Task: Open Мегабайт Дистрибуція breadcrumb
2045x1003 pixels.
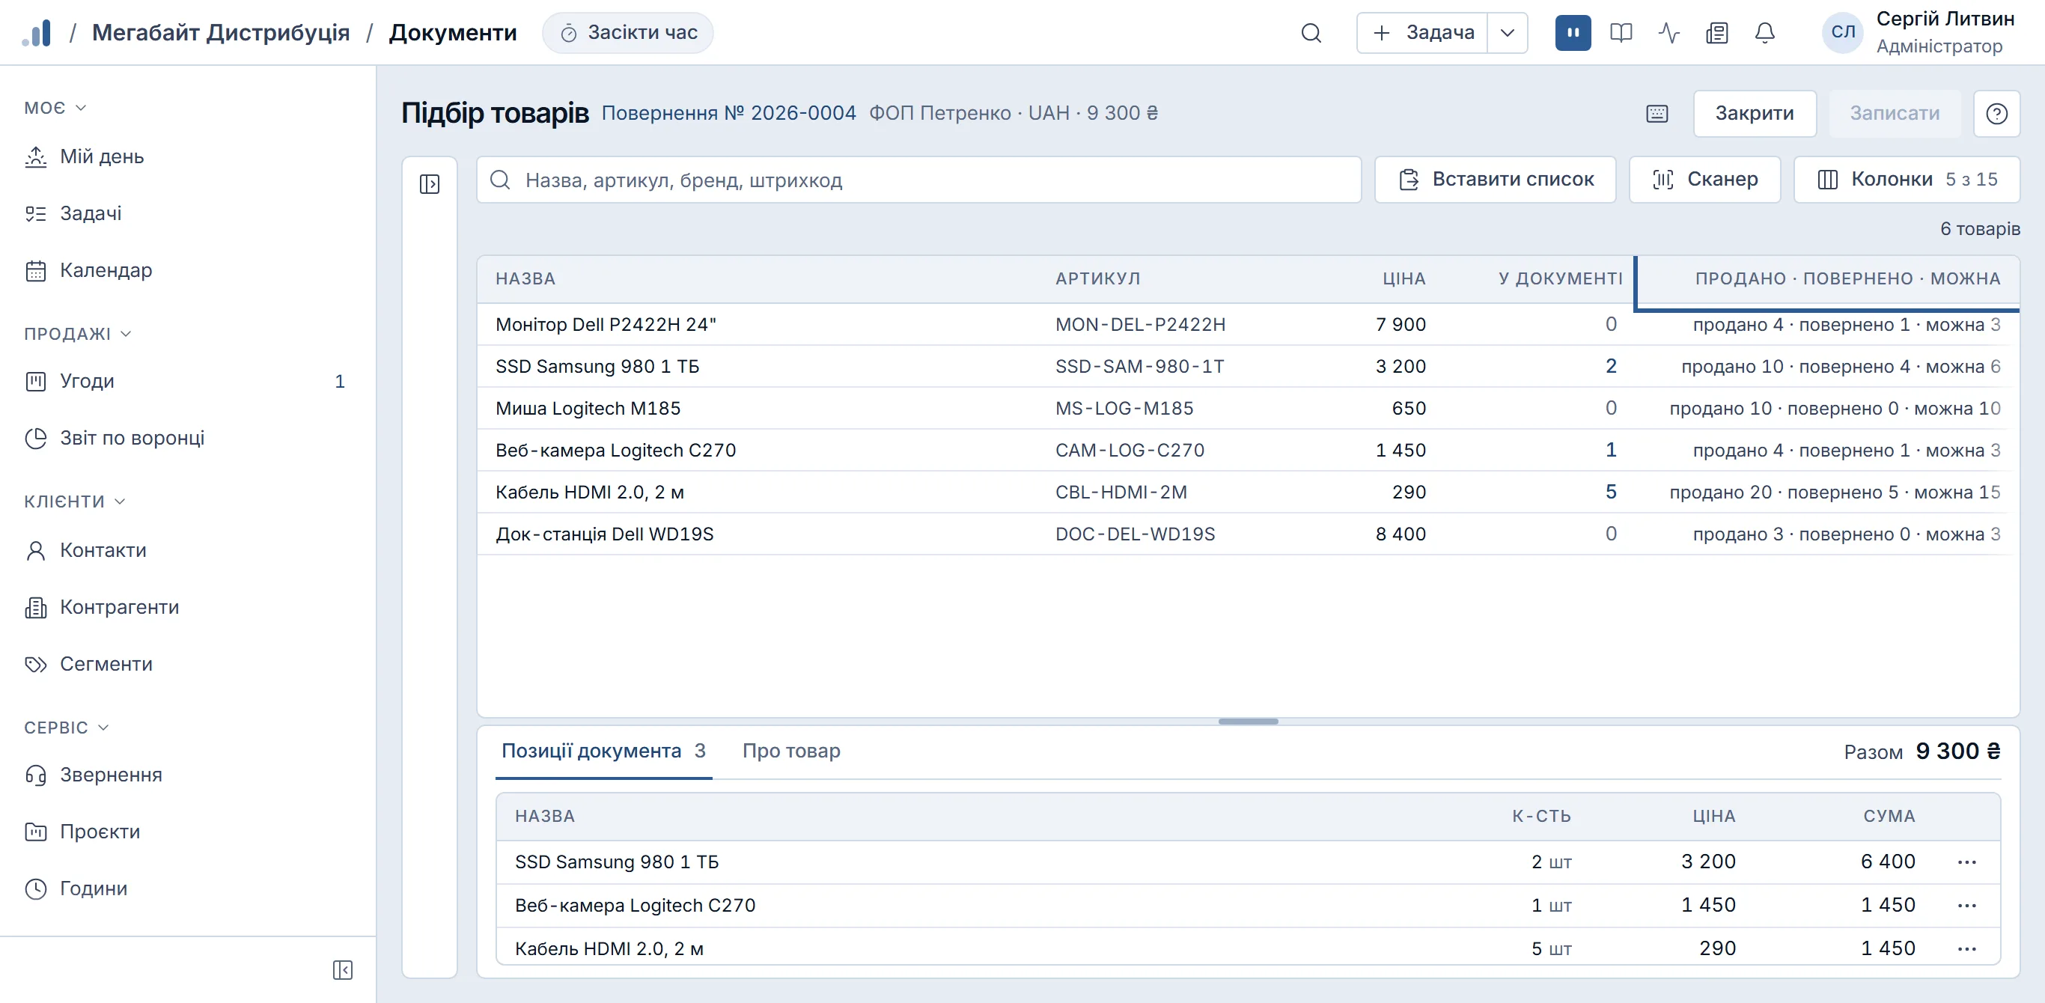Action: (x=221, y=32)
